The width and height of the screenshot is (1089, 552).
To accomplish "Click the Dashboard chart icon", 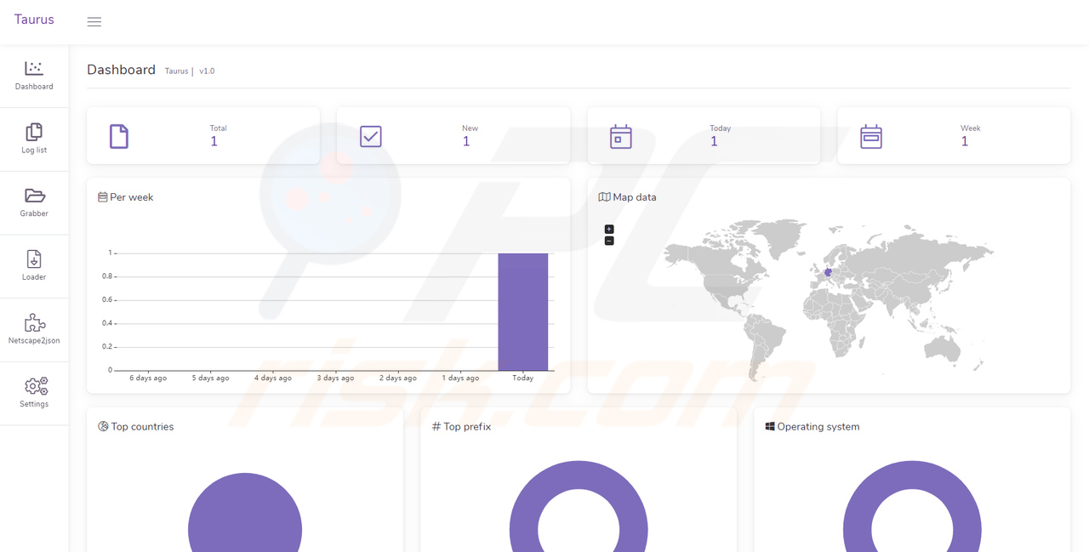I will 34,68.
